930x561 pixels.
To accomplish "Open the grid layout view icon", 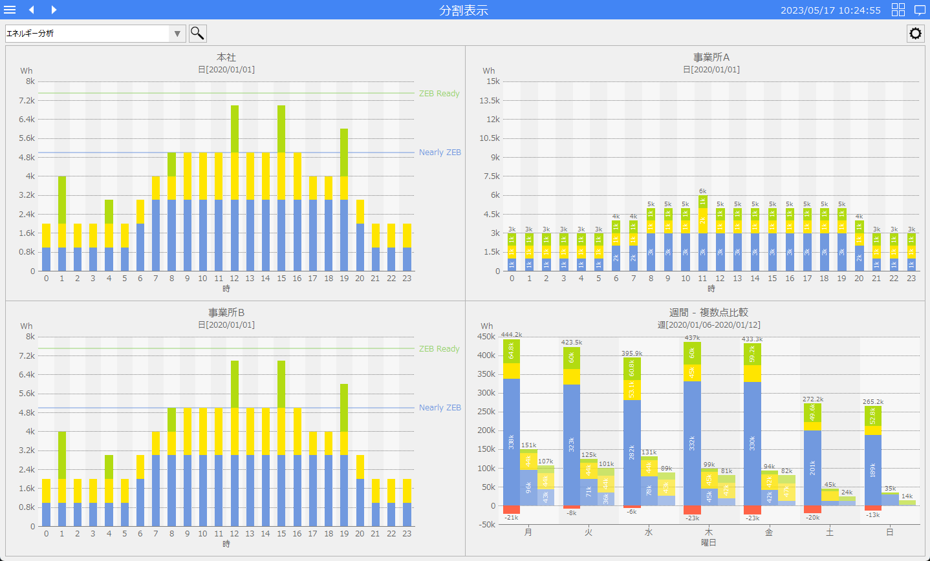I will point(898,10).
